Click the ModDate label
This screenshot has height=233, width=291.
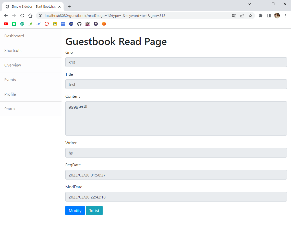pyautogui.click(x=74, y=187)
